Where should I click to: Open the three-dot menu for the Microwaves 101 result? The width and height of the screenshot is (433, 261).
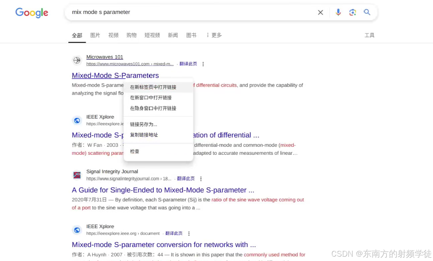click(203, 64)
